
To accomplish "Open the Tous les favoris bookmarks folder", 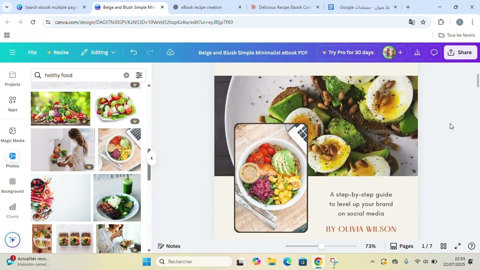I will (456, 35).
